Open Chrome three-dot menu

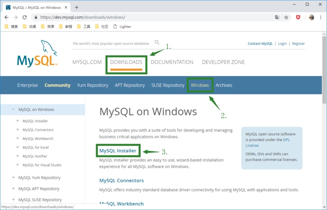(321, 17)
